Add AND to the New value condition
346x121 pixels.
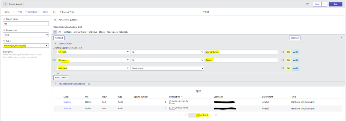coord(296,69)
